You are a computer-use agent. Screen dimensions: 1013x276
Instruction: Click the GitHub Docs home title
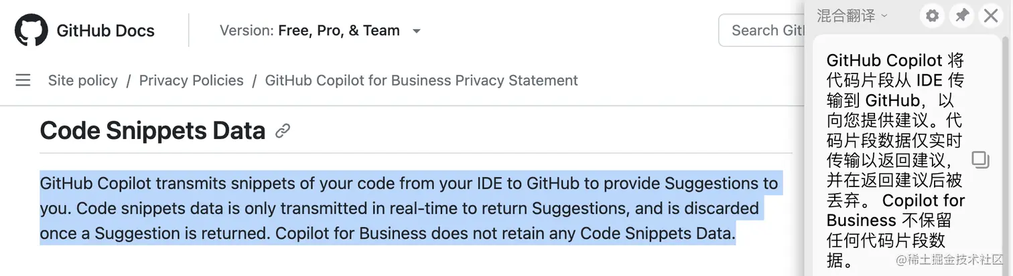(105, 31)
